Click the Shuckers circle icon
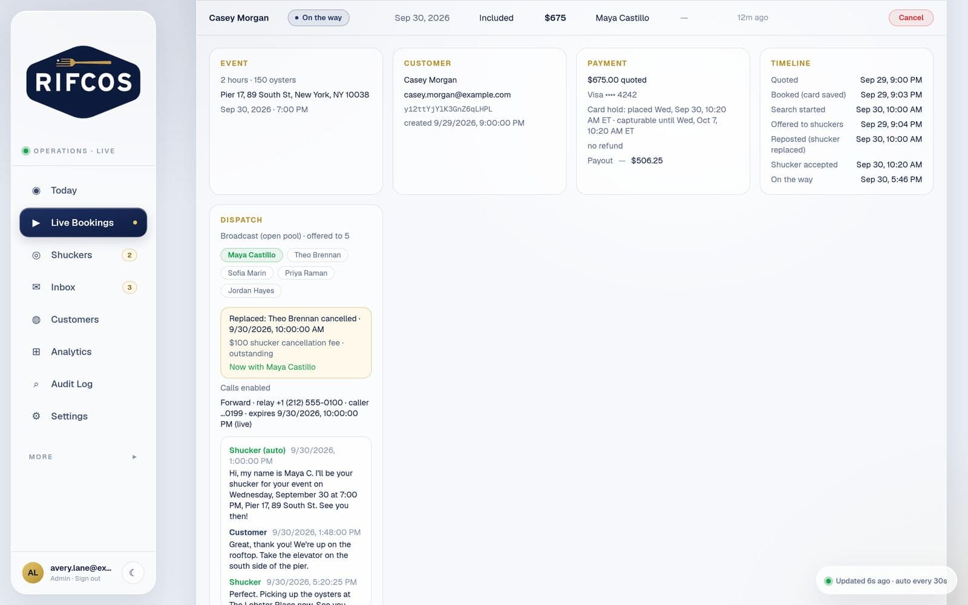The height and width of the screenshot is (605, 968). point(36,255)
